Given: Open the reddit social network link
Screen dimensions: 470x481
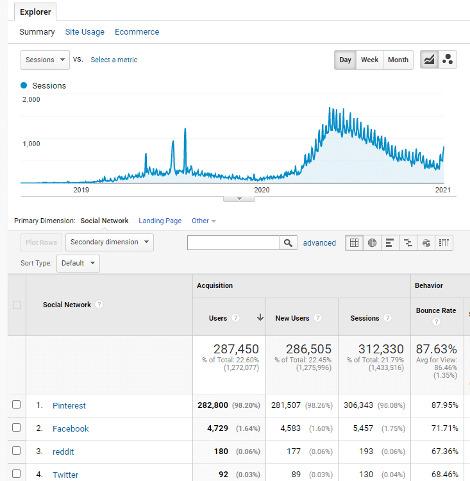Looking at the screenshot, I should tap(63, 451).
